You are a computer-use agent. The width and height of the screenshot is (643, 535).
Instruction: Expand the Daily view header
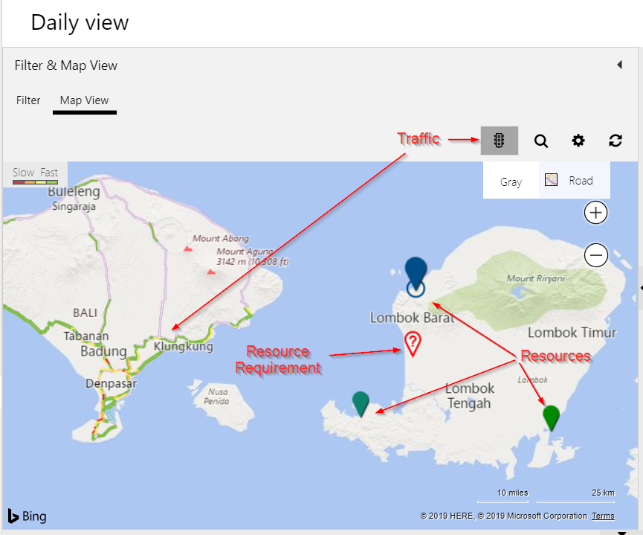coord(80,22)
